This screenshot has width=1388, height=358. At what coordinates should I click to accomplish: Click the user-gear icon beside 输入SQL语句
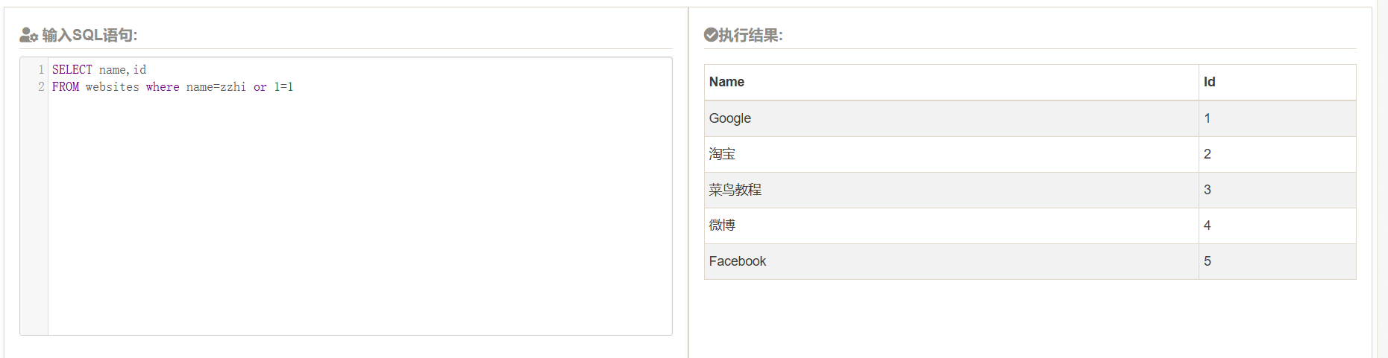(x=28, y=35)
